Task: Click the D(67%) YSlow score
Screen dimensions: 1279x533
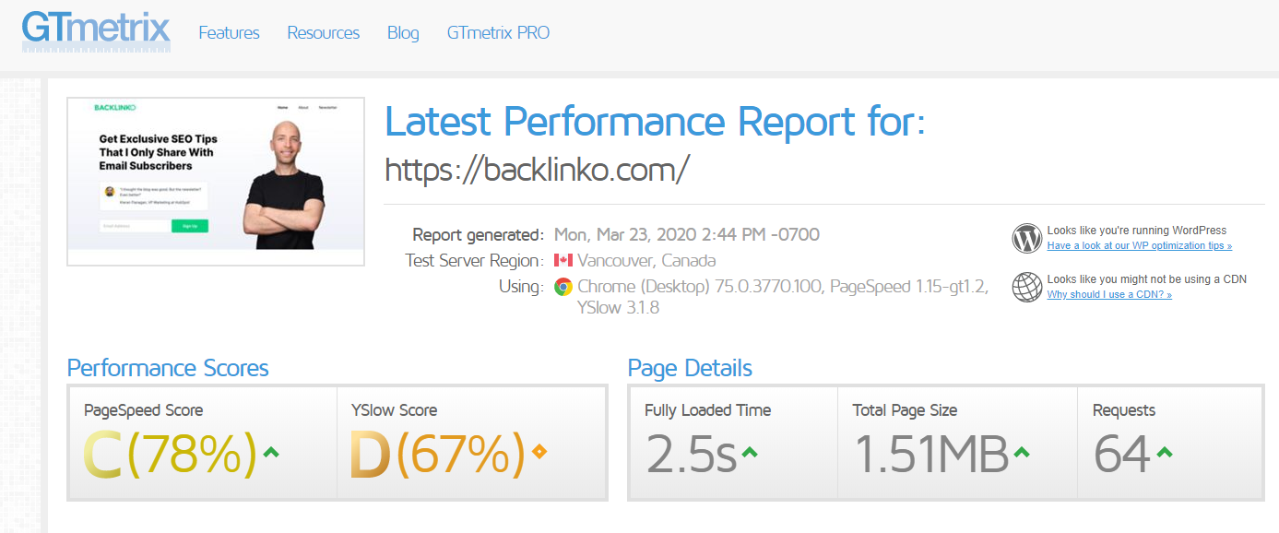Action: point(439,455)
